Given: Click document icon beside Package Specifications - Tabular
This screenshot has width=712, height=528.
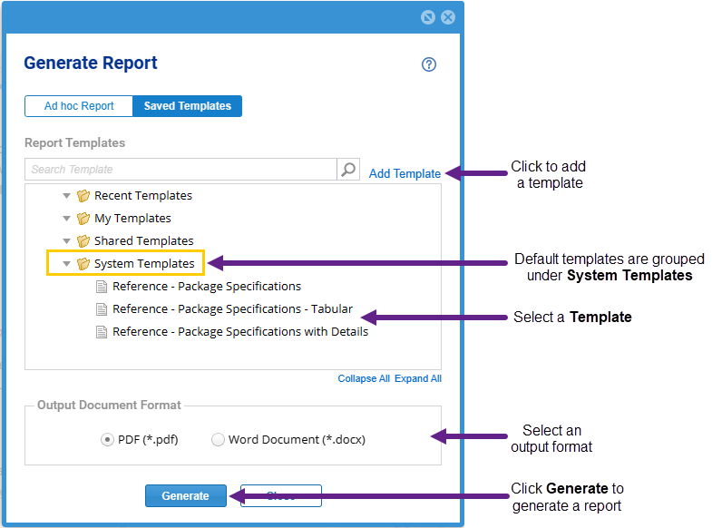Looking at the screenshot, I should tap(102, 309).
